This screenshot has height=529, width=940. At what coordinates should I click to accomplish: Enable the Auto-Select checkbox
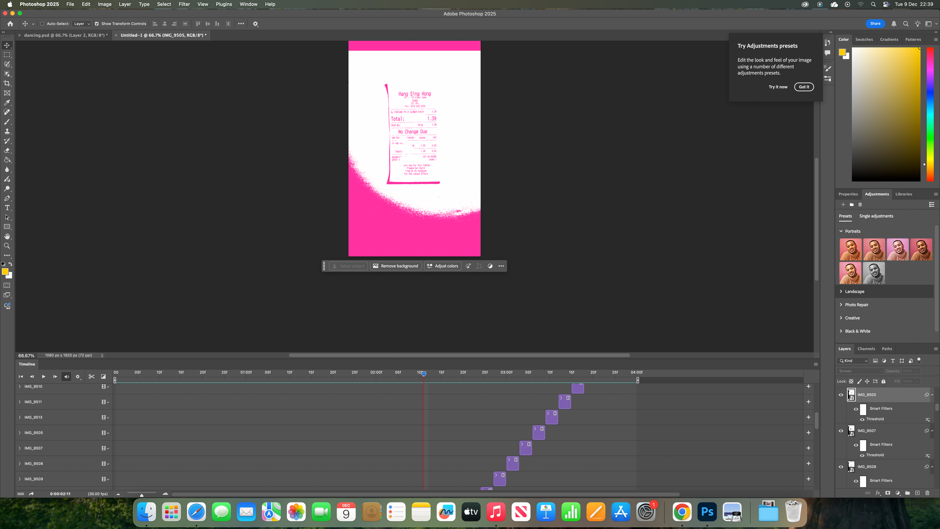click(x=42, y=24)
